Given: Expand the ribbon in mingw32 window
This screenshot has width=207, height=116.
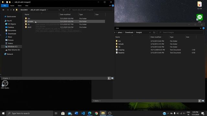Looking at the screenshot, I should coord(110,6).
